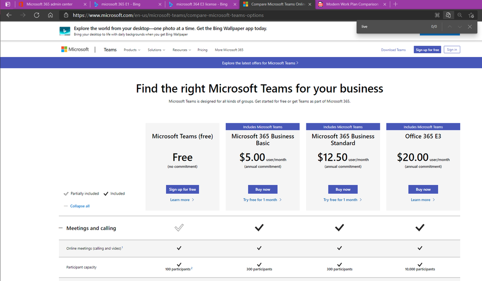Add this page to favorites
Viewport: 482px width, 281px height.
click(471, 15)
